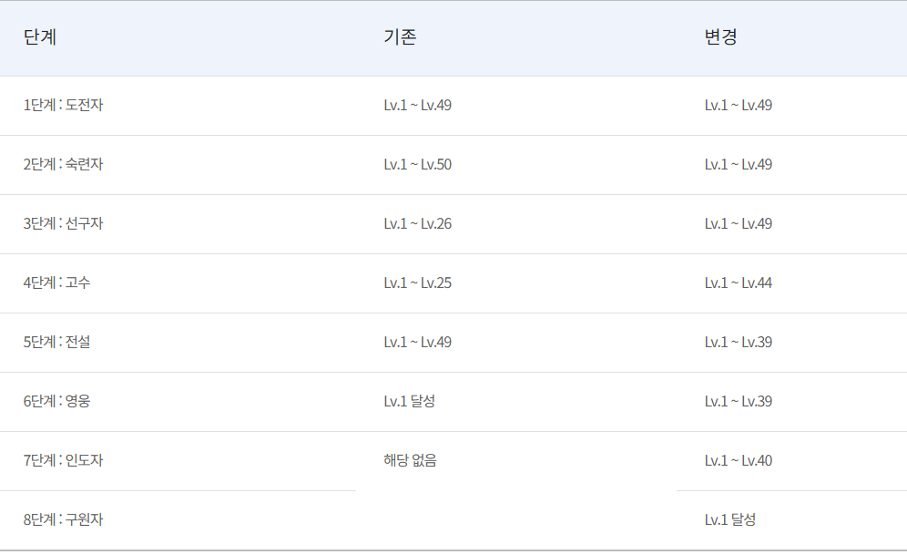
Task: Click the 5단계 : 전설 row label
Action: [56, 343]
